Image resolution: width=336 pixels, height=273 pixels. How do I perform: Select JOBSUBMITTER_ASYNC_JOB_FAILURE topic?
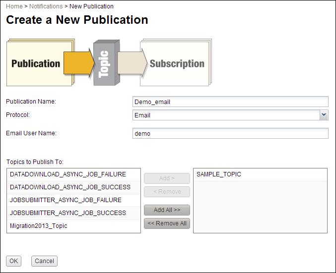click(74, 200)
